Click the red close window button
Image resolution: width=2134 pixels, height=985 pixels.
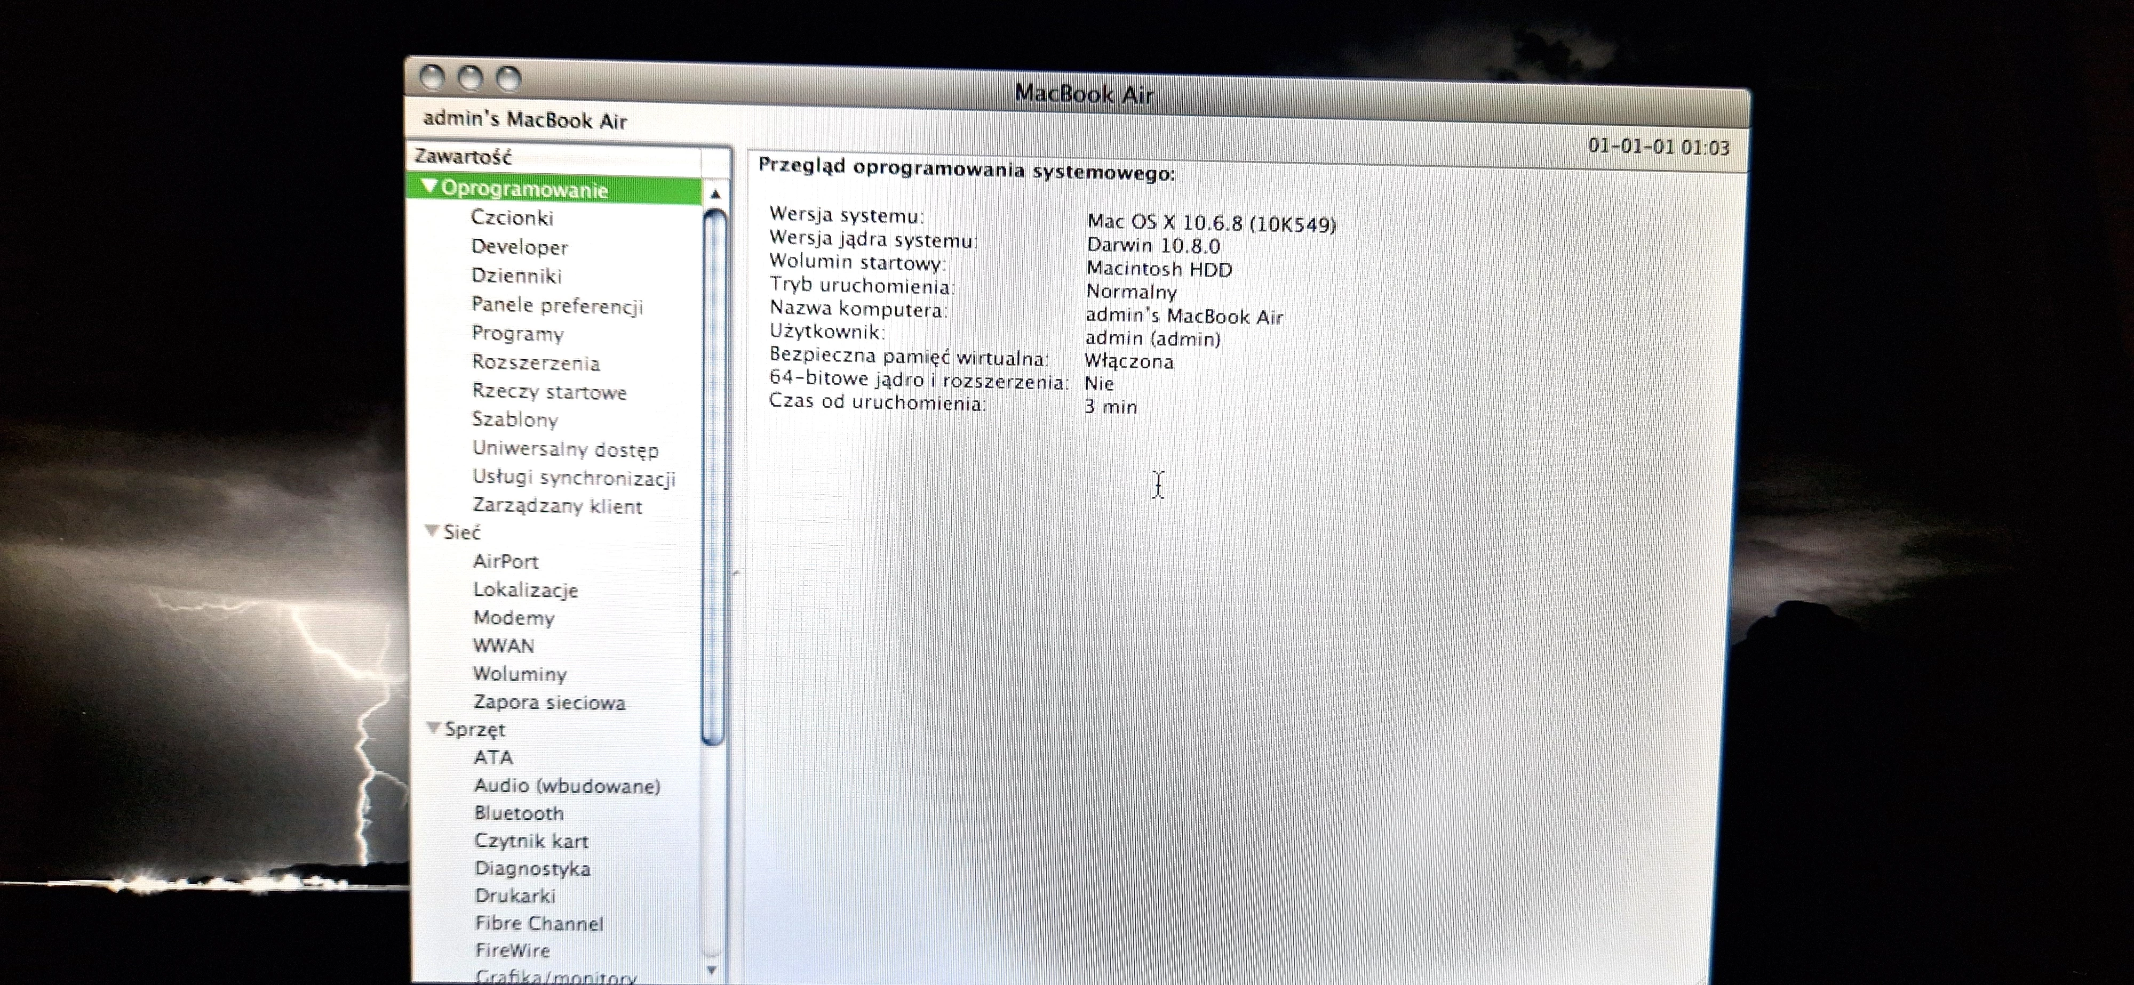tap(432, 77)
